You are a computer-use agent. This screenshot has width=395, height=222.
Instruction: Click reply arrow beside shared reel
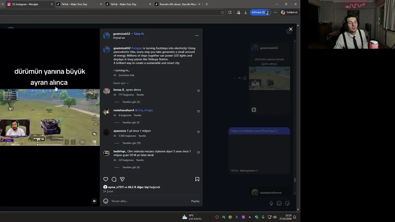click(x=240, y=78)
